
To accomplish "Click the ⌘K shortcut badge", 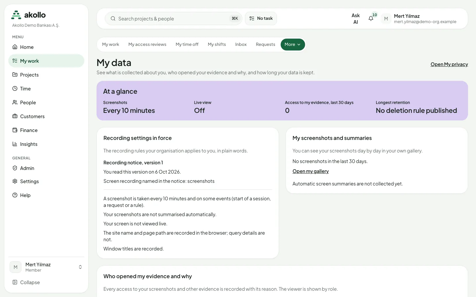I will click(x=235, y=18).
